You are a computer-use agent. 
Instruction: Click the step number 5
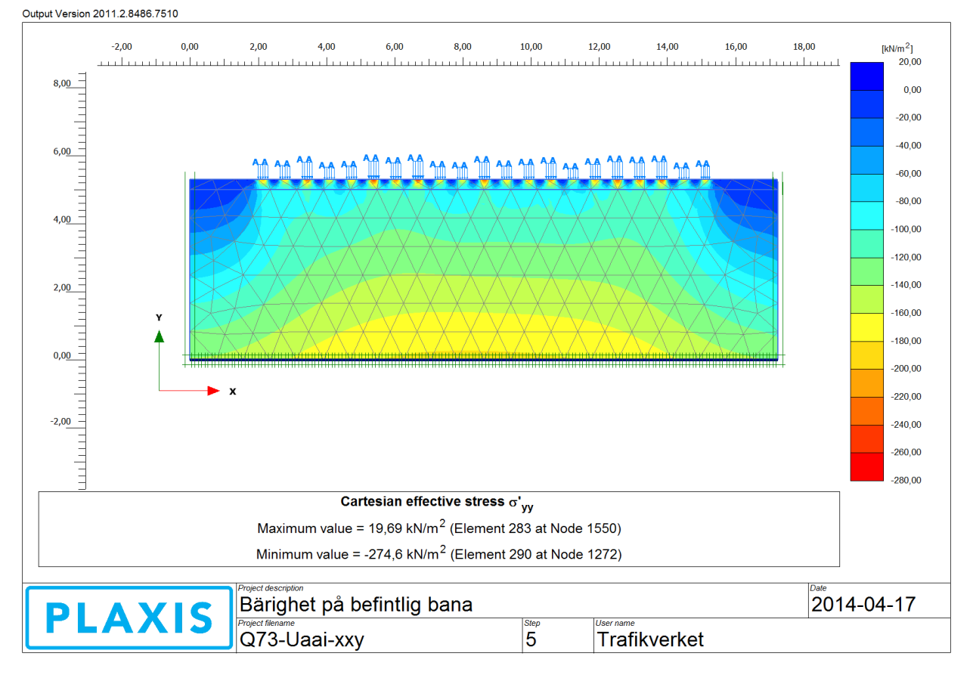point(530,640)
